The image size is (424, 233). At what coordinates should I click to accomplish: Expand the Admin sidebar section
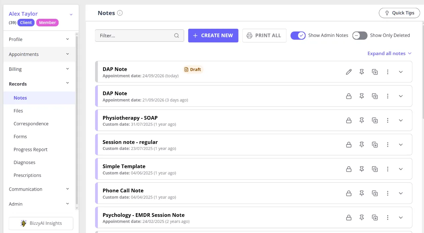point(39,204)
